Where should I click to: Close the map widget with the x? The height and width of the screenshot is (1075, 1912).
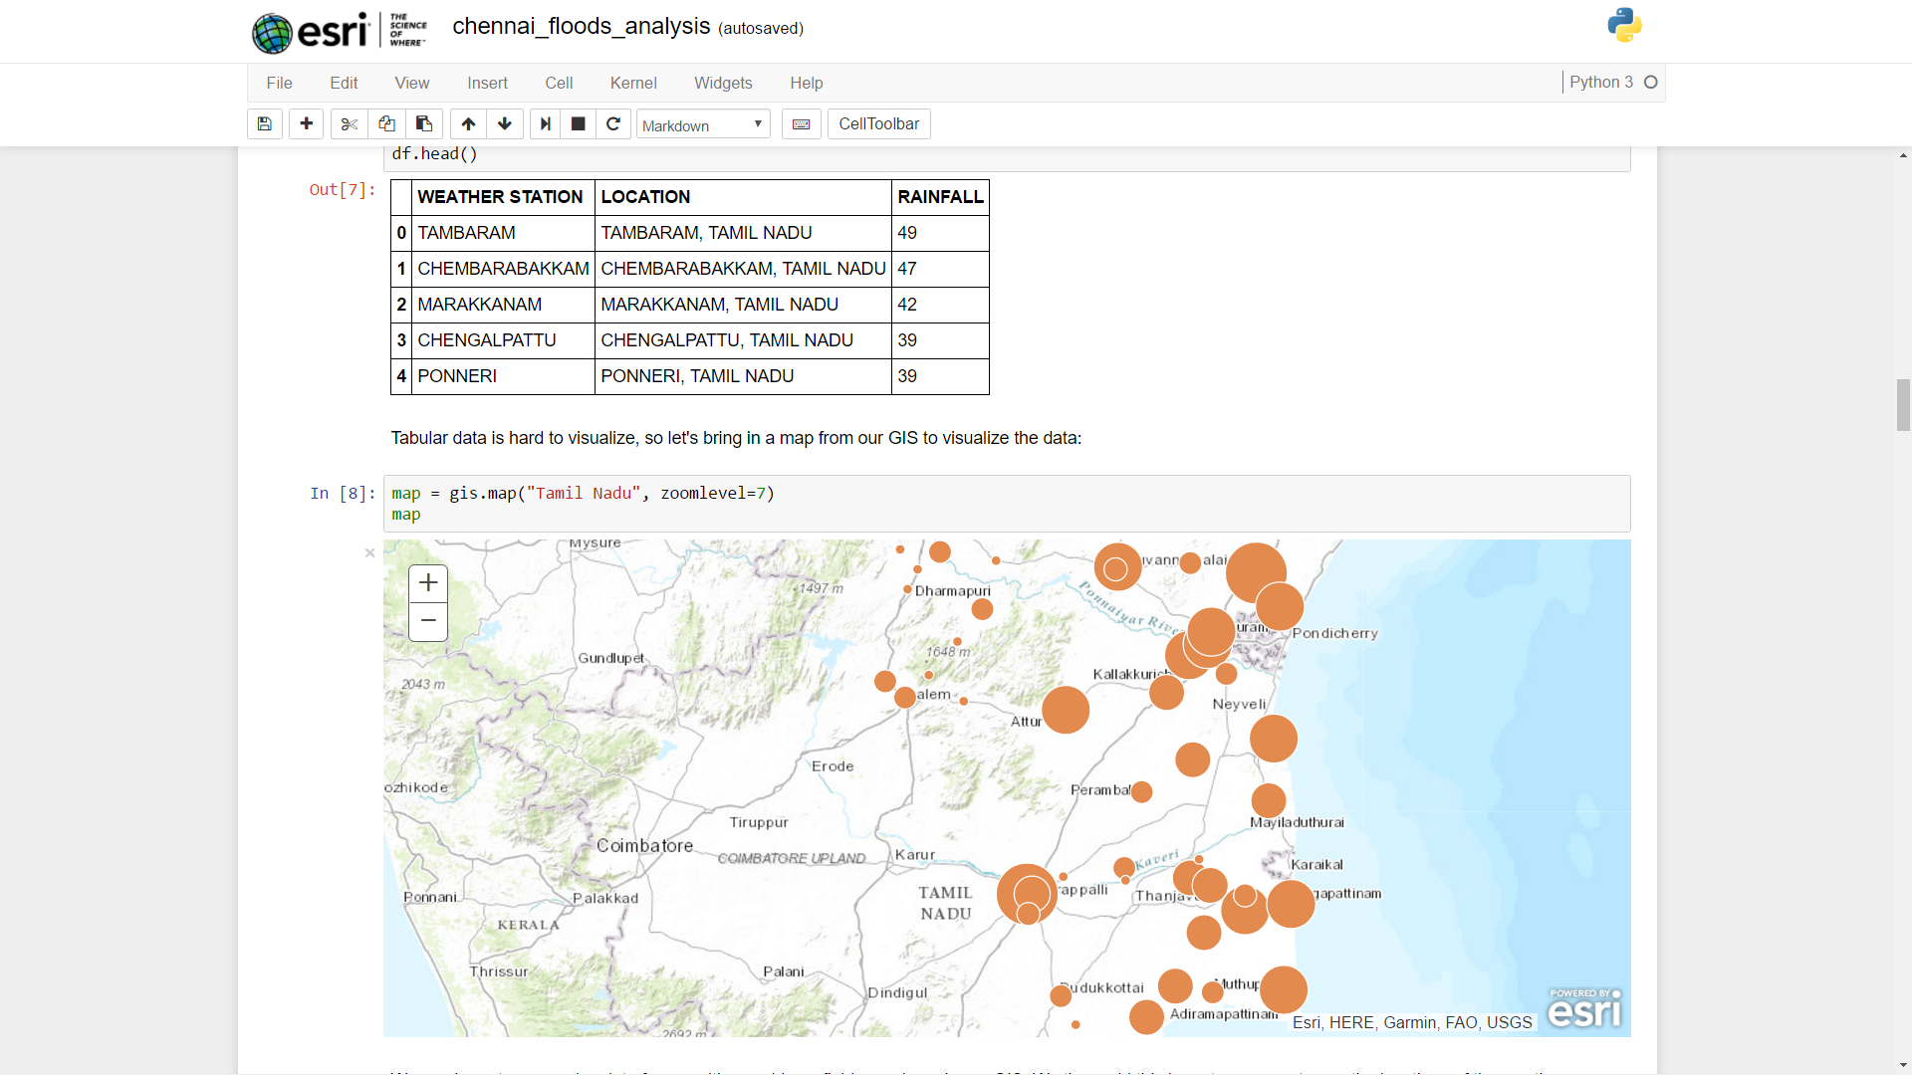coord(369,552)
